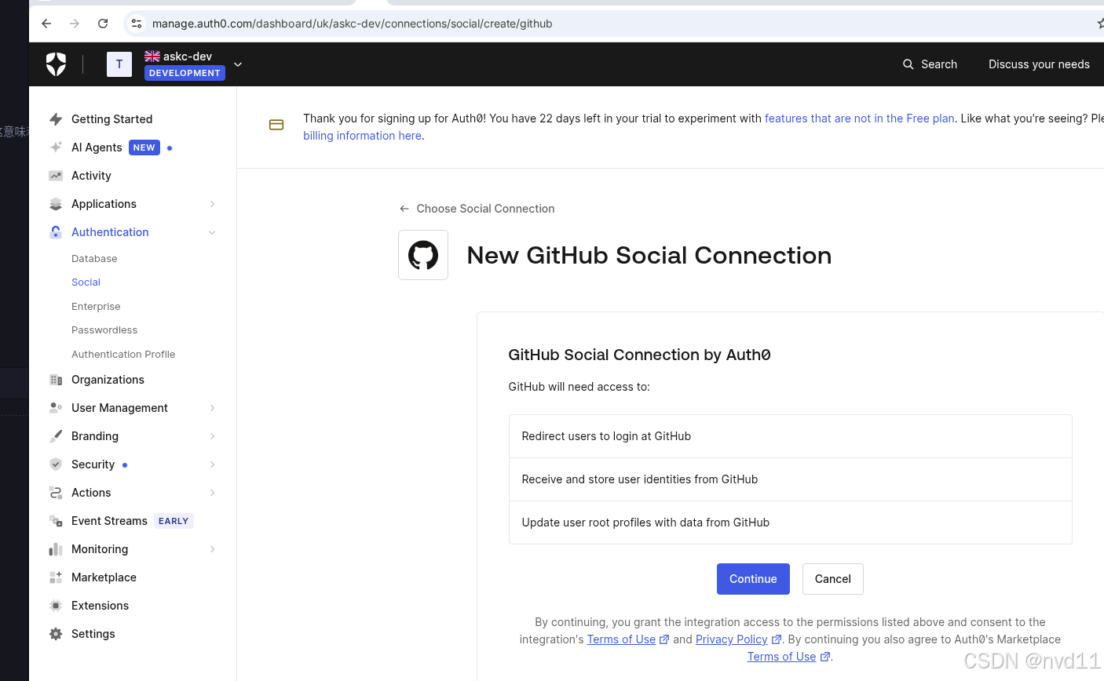Click the search magnifier icon
This screenshot has height=681, width=1104.
(x=908, y=64)
